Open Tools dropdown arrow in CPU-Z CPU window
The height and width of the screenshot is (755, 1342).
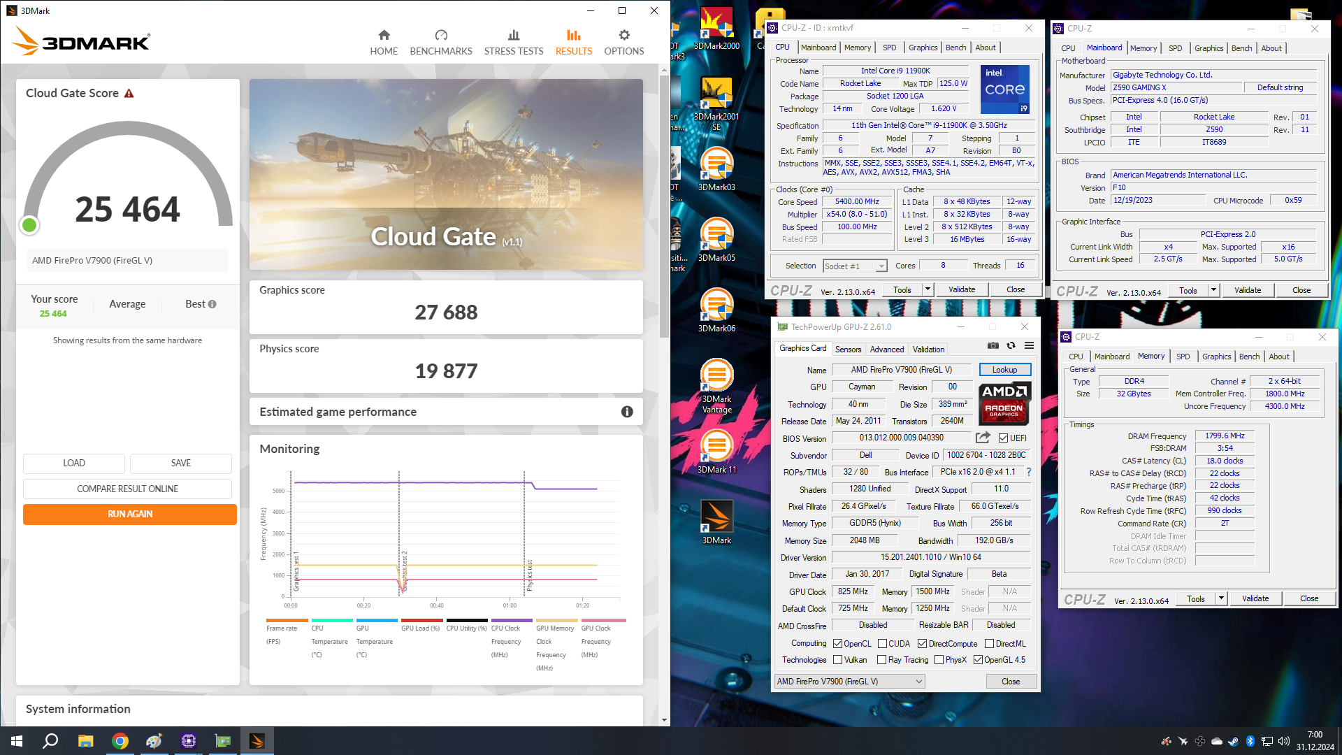928,289
